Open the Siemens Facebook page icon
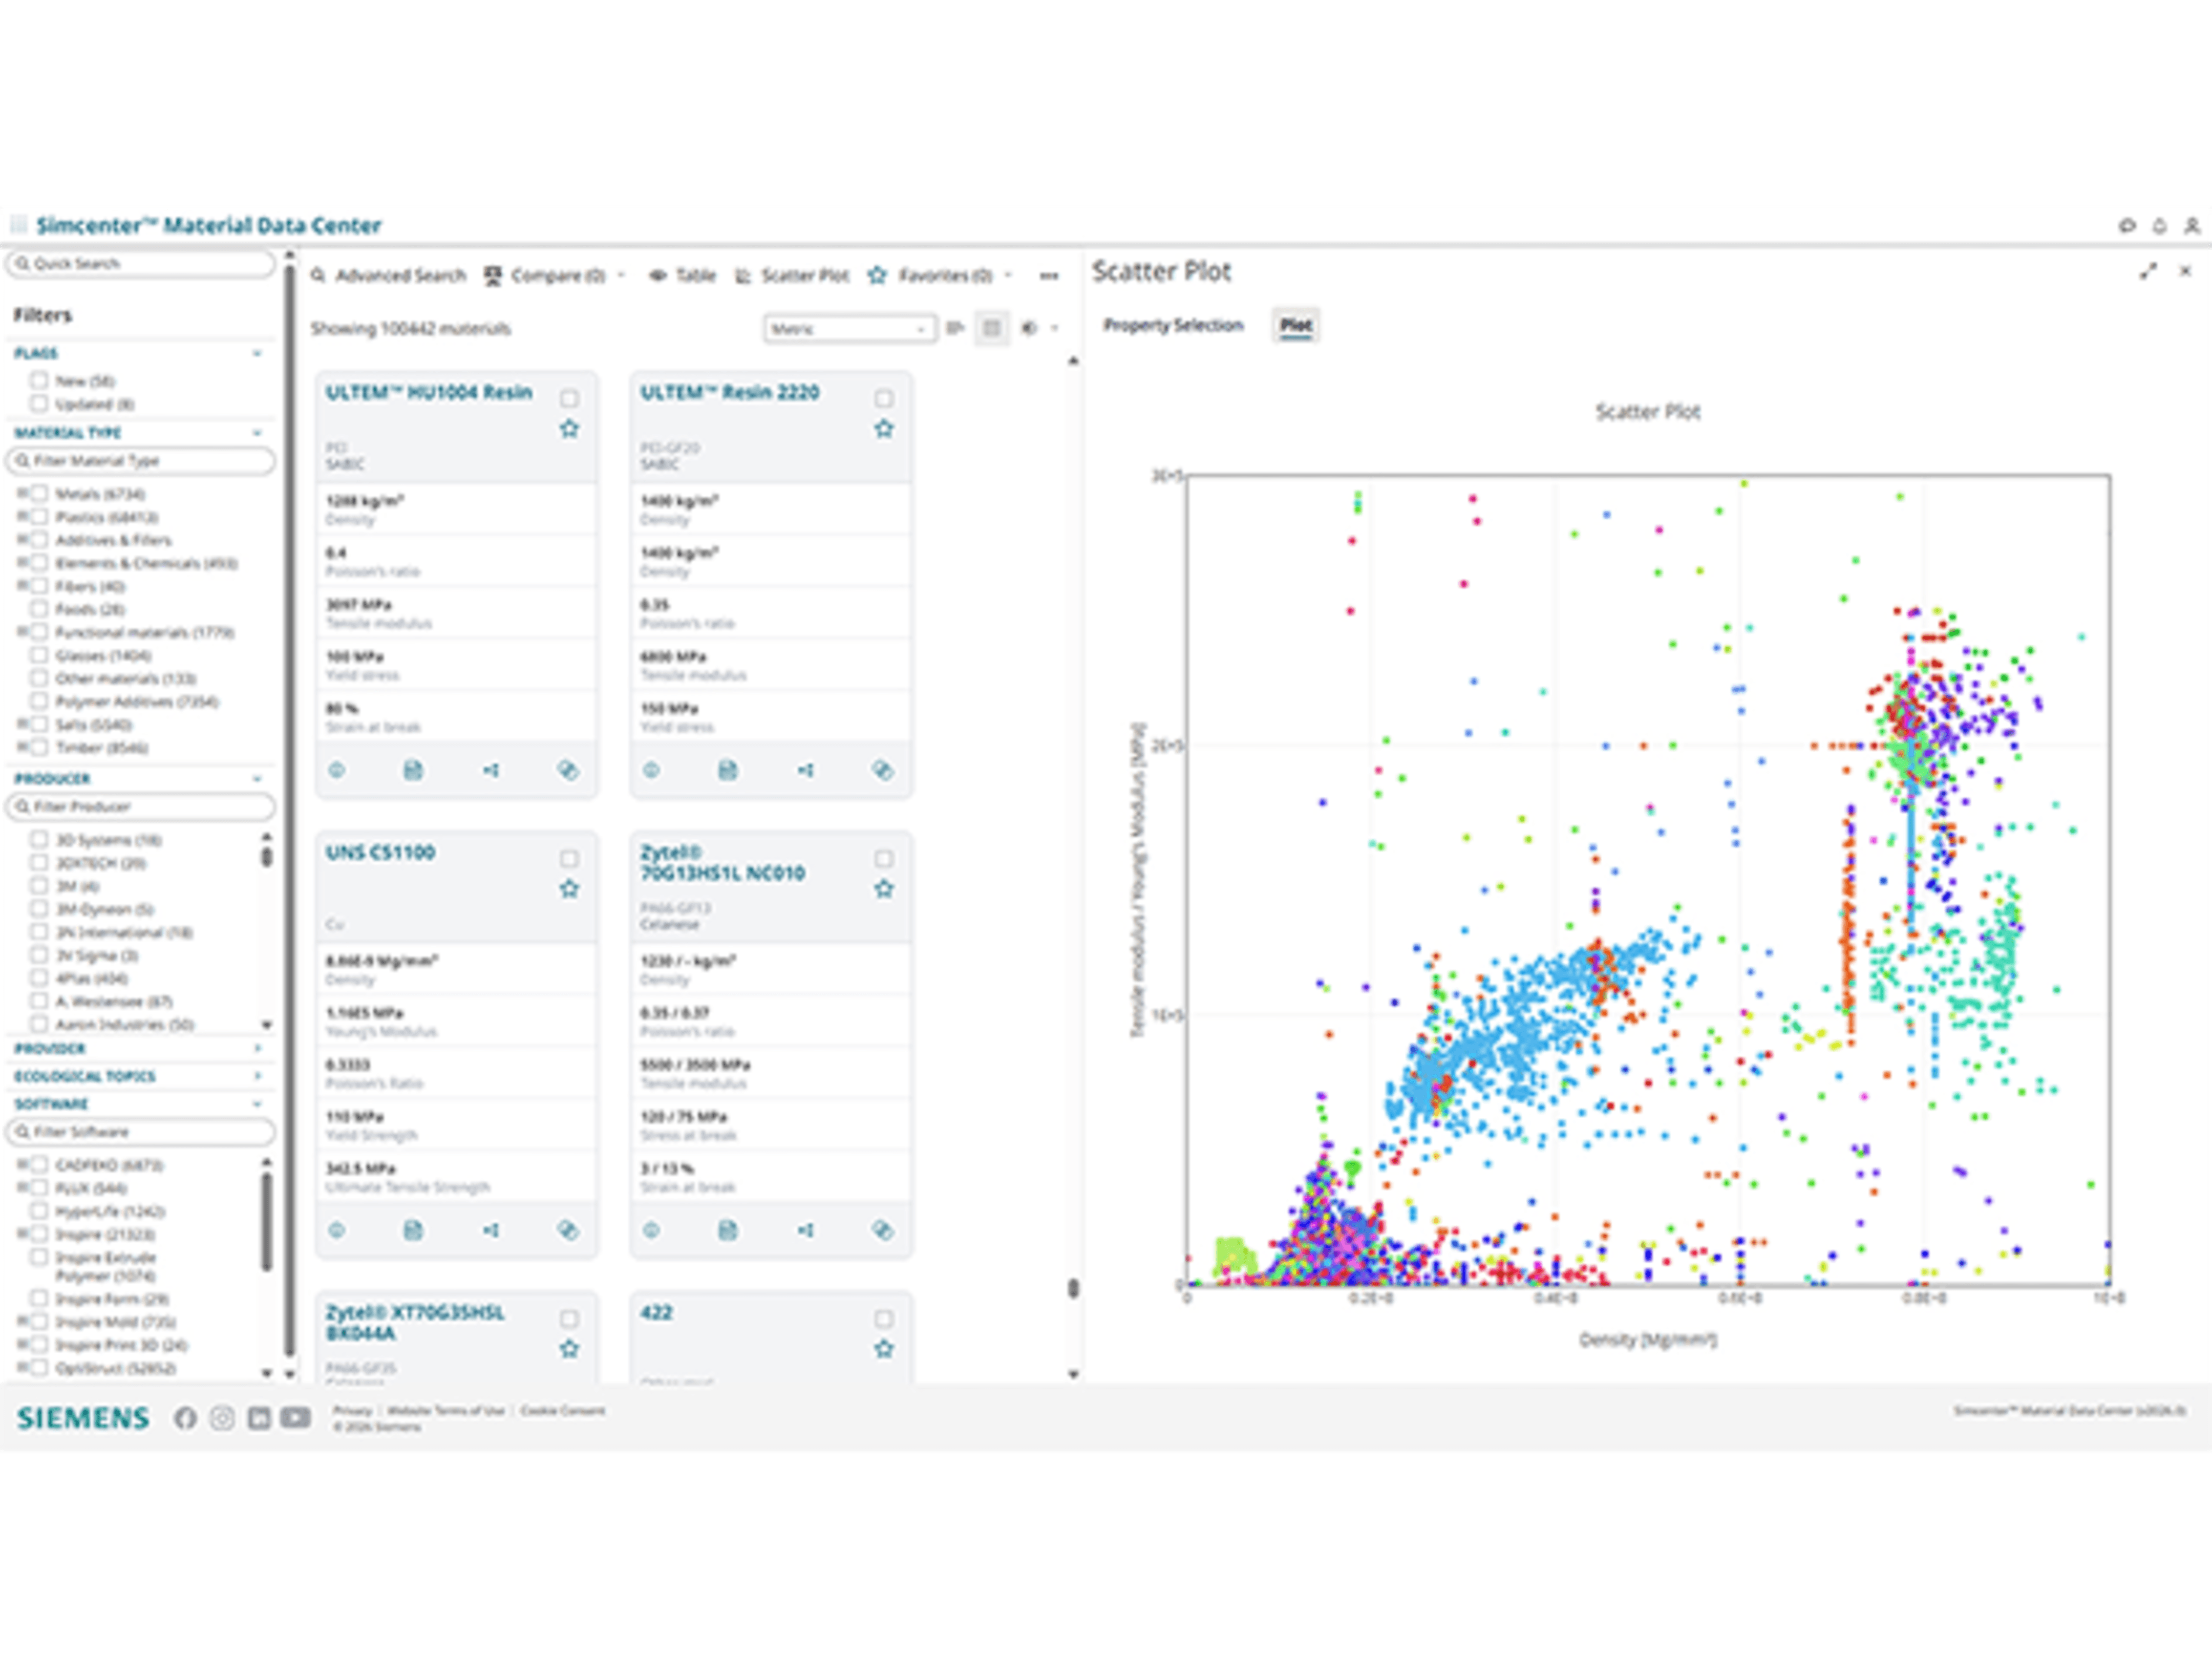 (185, 1418)
